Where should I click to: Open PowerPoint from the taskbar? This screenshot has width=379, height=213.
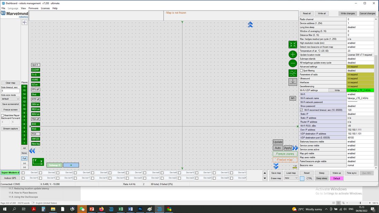click(92, 209)
